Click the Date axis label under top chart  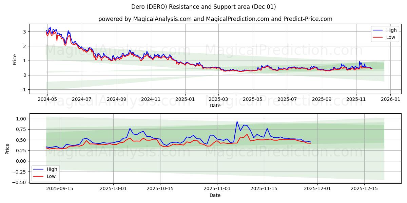215,106
